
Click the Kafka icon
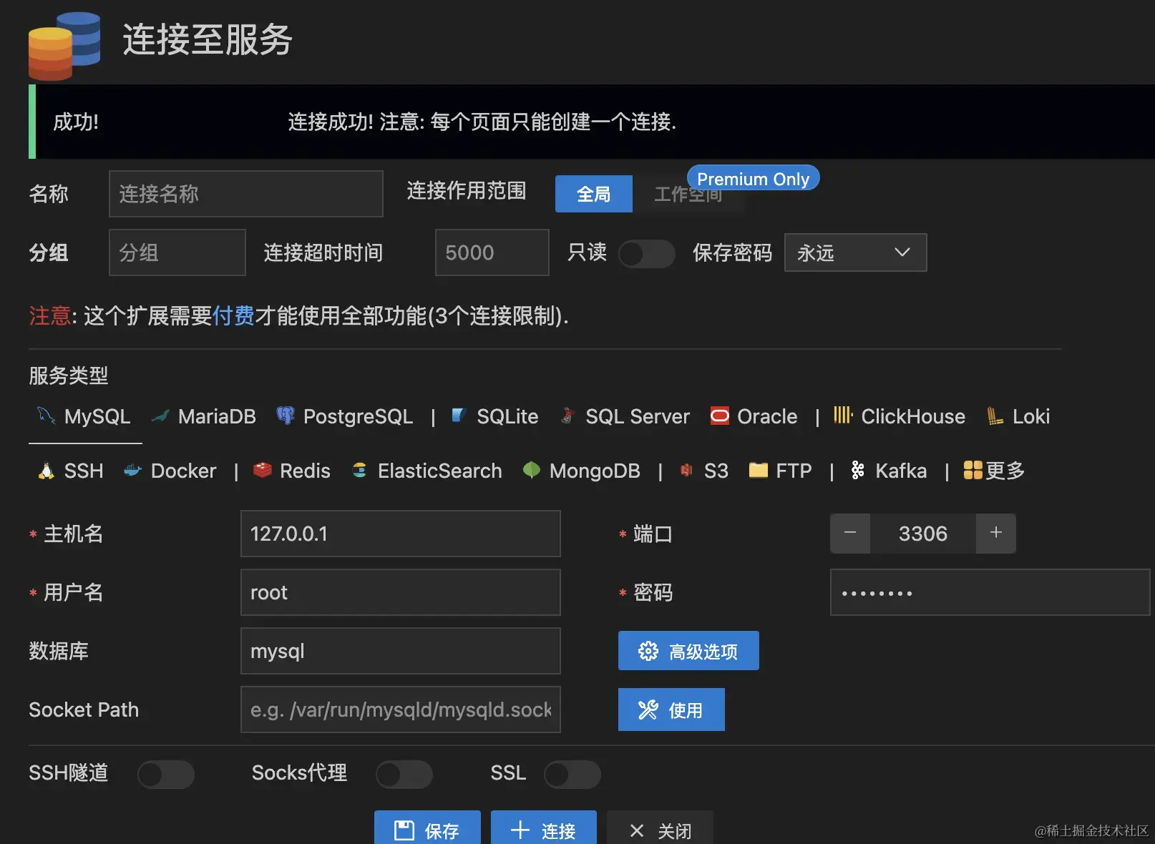[x=857, y=470]
